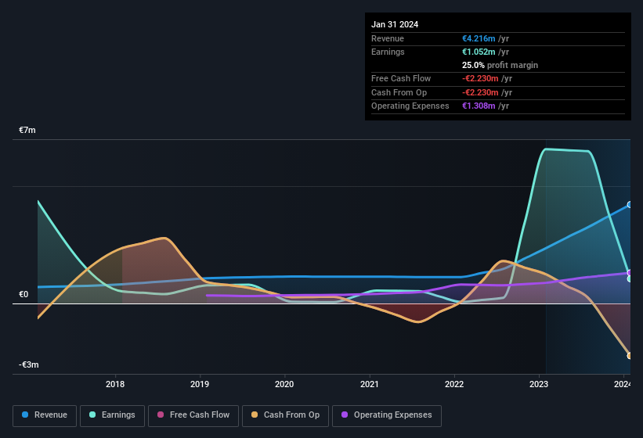Image resolution: width=643 pixels, height=438 pixels.
Task: Toggle the Revenue legend button
Action: click(45, 415)
